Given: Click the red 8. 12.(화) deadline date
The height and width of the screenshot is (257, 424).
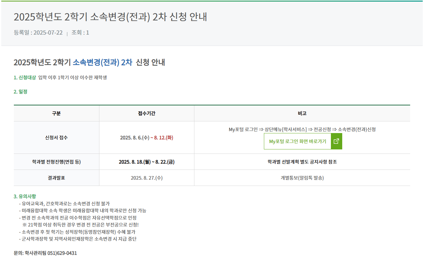Looking at the screenshot, I should point(164,138).
